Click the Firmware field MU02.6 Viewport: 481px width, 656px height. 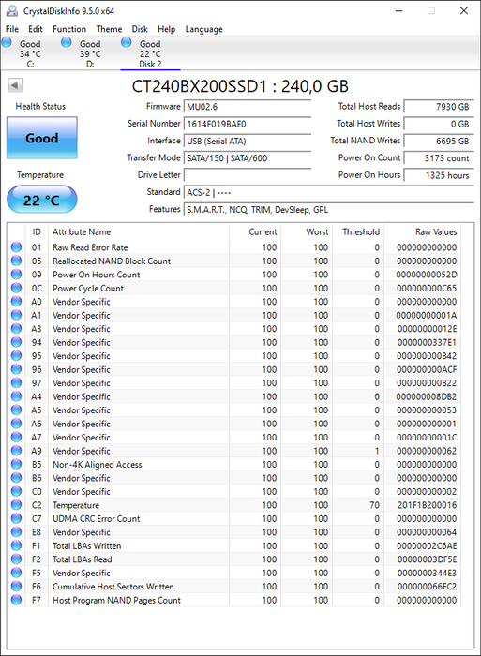click(x=247, y=107)
